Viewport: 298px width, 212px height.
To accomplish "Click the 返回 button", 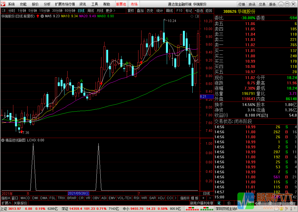I will (209, 11).
